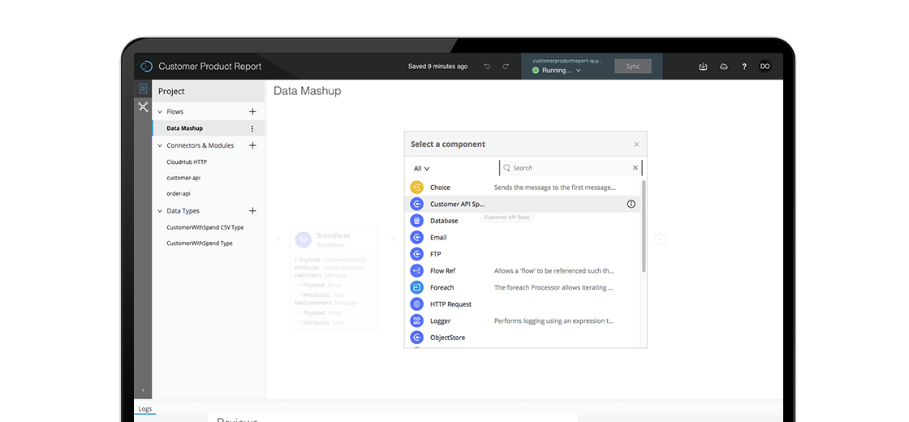Click the Choice component icon
The width and height of the screenshot is (909, 422).
pos(417,187)
